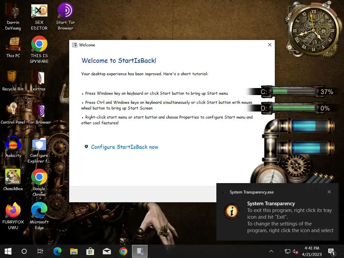344x258 pixels.
Task: Click the Welcome to StartIsBack! heading
Action: coord(119,60)
